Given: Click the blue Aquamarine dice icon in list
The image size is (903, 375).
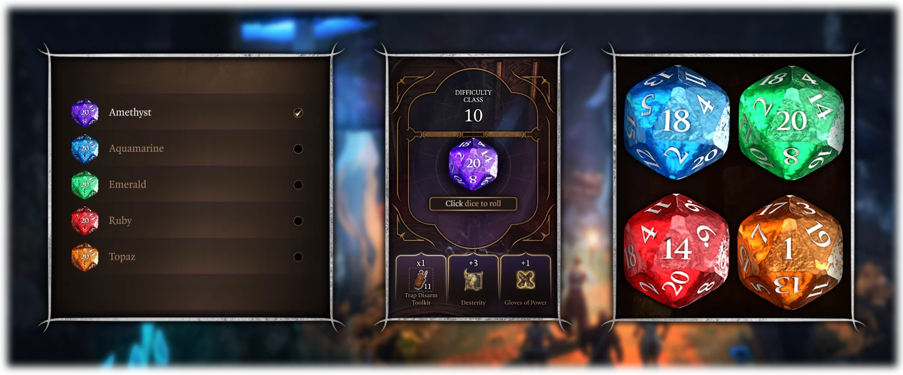Looking at the screenshot, I should pyautogui.click(x=85, y=149).
